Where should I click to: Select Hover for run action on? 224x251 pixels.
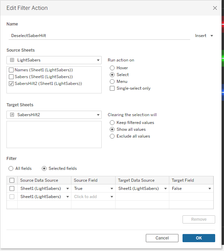(x=112, y=68)
